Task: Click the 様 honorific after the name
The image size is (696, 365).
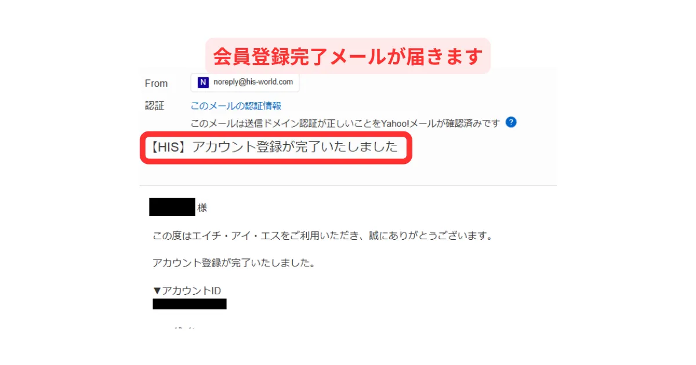Action: (202, 208)
